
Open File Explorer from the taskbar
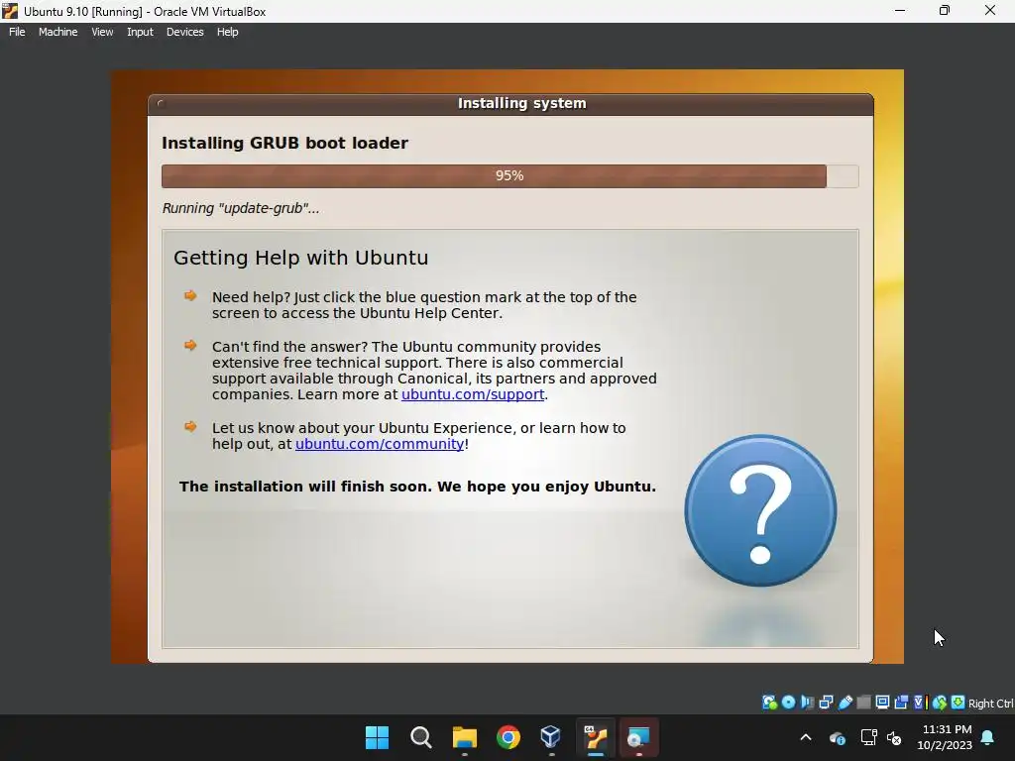click(x=465, y=737)
